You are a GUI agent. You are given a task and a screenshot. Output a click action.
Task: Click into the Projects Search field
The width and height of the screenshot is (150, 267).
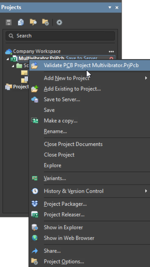pyautogui.click(x=60, y=36)
